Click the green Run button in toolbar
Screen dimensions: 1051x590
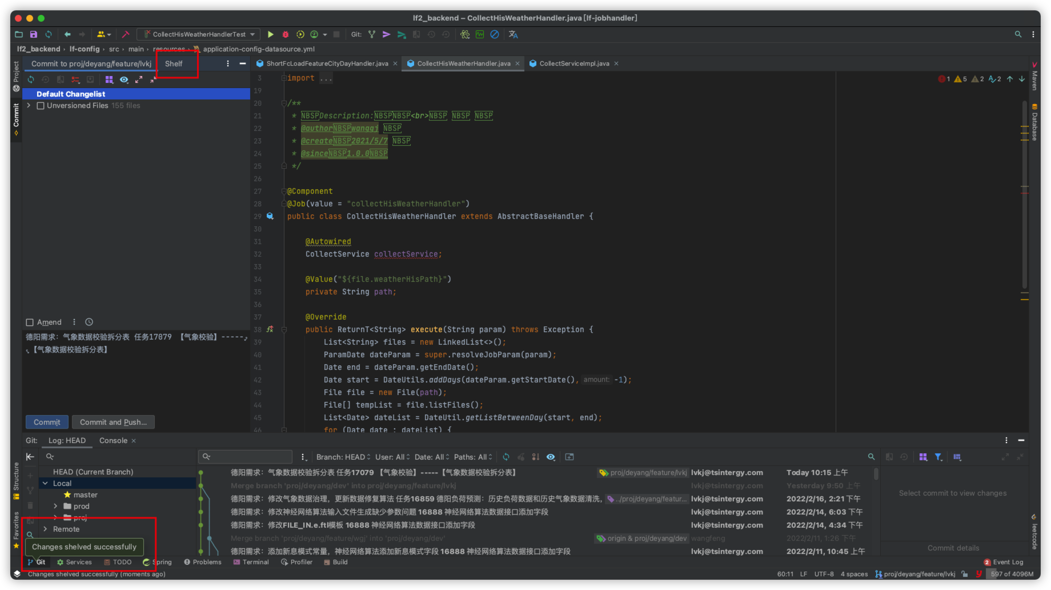pyautogui.click(x=270, y=35)
